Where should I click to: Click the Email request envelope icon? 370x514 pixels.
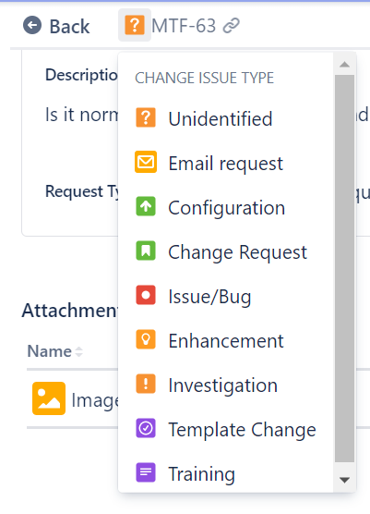coord(146,162)
